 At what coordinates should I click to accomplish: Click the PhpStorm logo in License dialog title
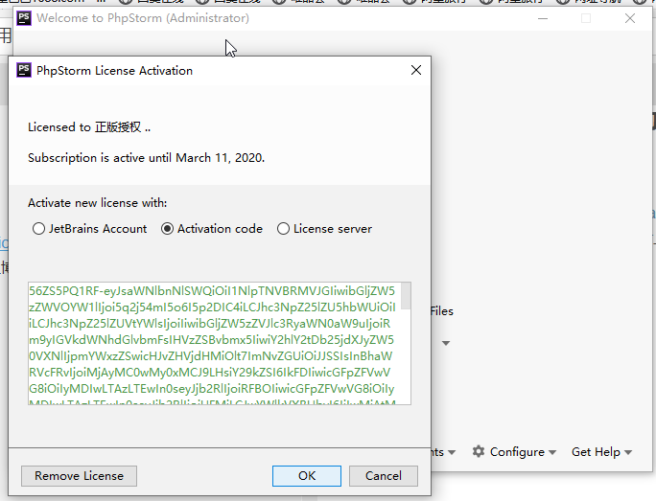click(24, 70)
